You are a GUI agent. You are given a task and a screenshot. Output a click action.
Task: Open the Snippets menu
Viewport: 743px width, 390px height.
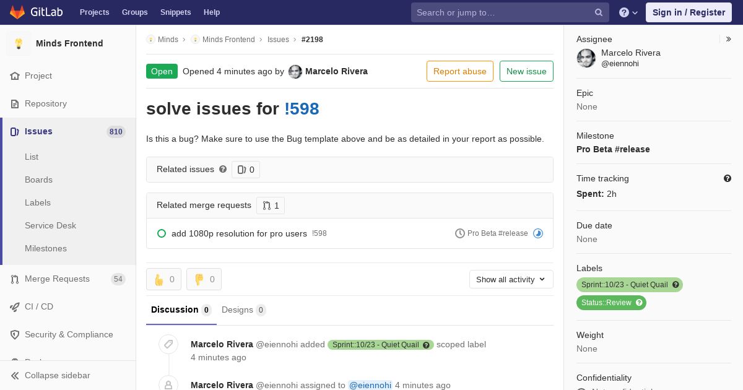point(175,12)
